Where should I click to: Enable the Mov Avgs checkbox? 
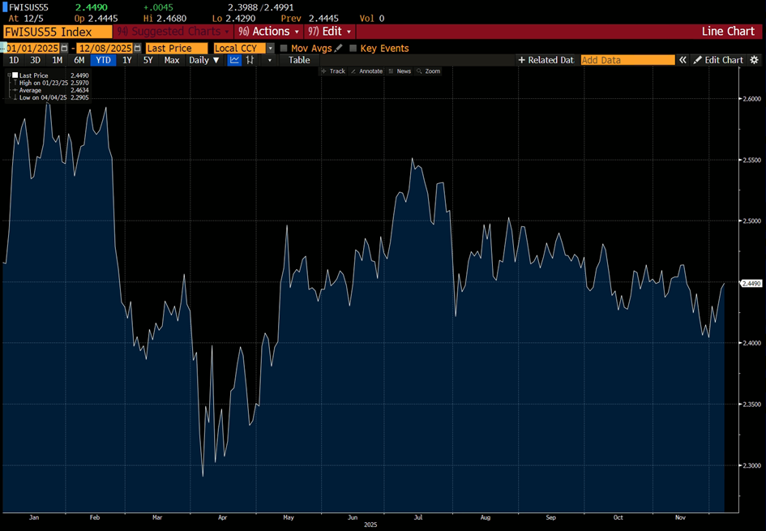point(284,49)
